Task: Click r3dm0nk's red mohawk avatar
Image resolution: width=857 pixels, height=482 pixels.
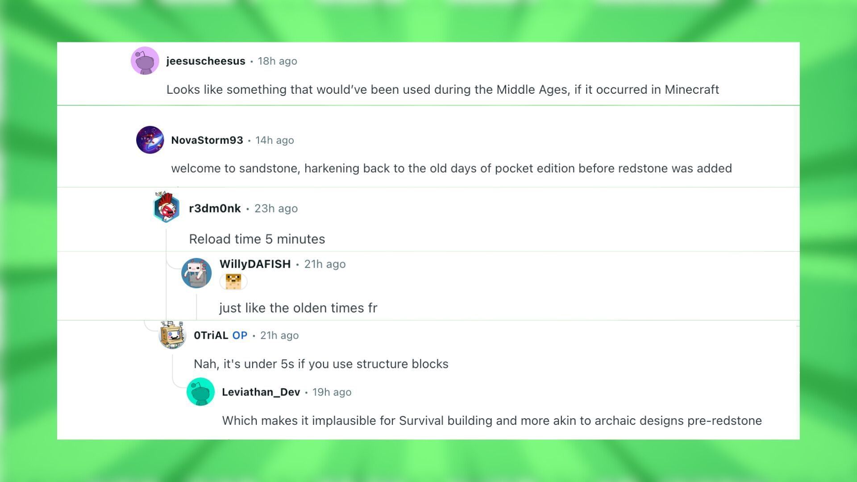Action: click(x=166, y=208)
